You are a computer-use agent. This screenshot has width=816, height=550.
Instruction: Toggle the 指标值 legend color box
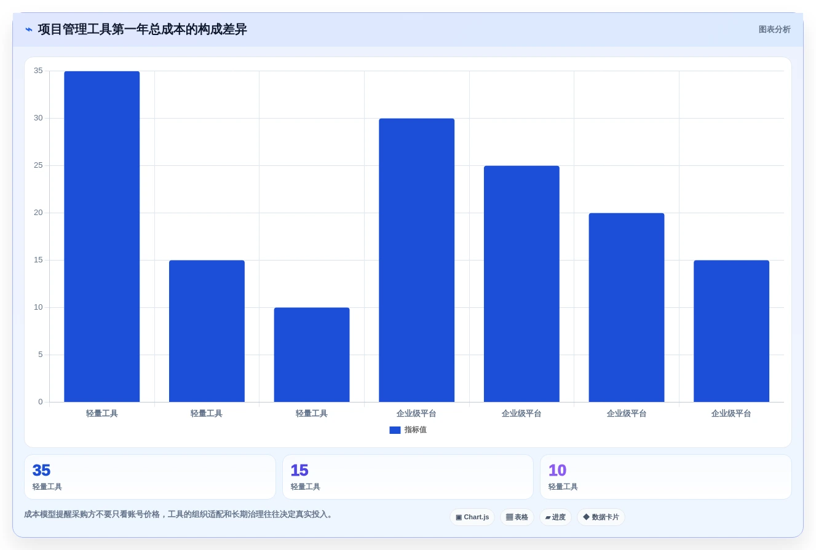(x=395, y=430)
